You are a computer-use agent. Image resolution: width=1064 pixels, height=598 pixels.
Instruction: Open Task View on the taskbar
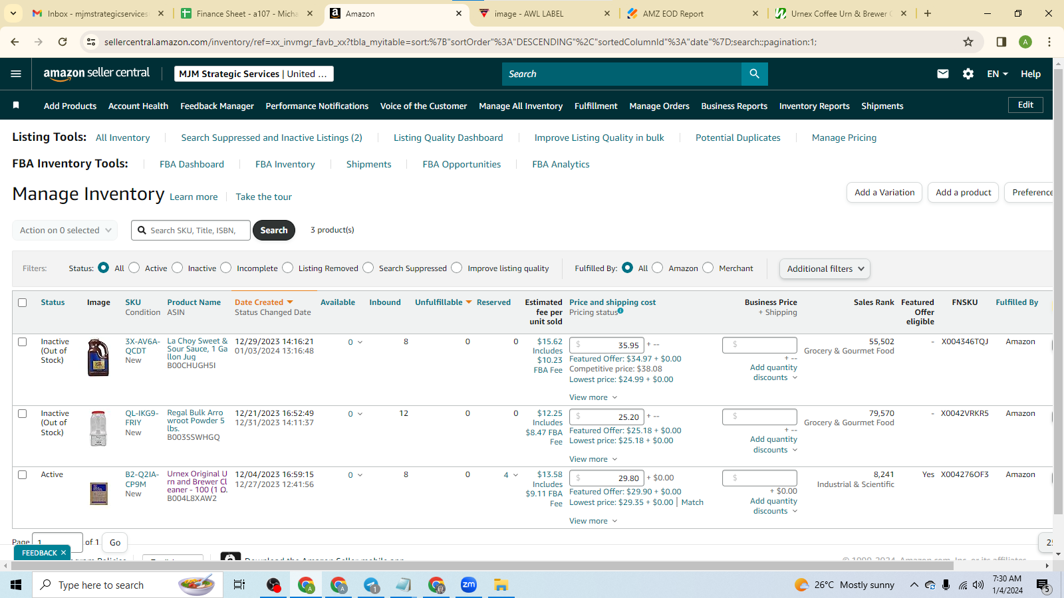click(x=239, y=585)
